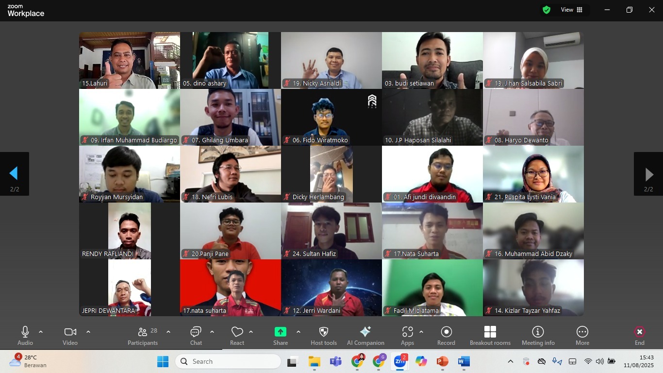The height and width of the screenshot is (373, 663).
Task: Select budi setiawan's video tile
Action: (432, 60)
